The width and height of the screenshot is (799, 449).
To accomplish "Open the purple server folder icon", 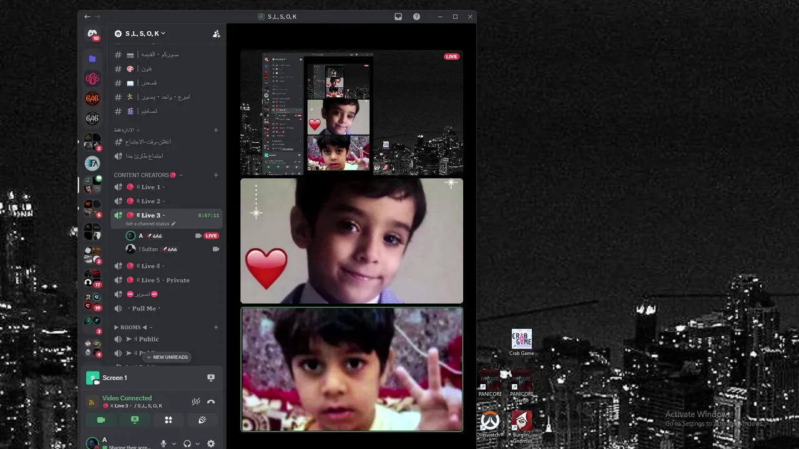I will click(92, 59).
